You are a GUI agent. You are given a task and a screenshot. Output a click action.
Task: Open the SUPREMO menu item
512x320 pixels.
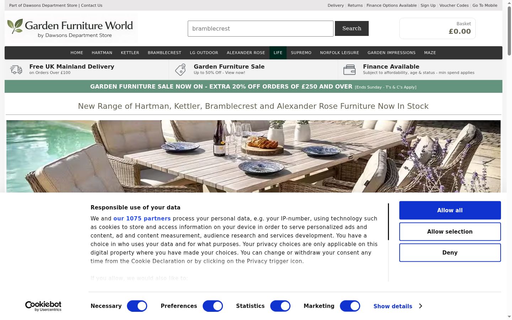coord(301,53)
